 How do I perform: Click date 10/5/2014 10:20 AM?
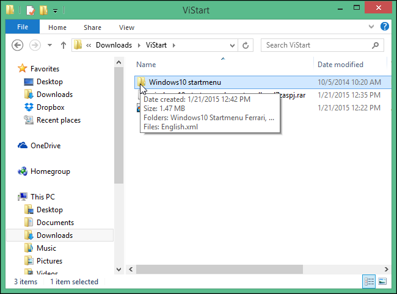[349, 82]
